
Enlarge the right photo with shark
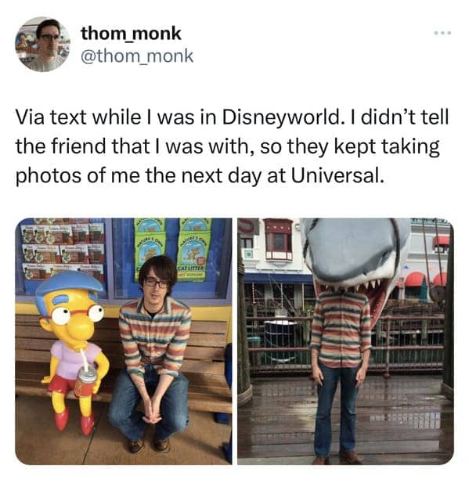coord(345,341)
